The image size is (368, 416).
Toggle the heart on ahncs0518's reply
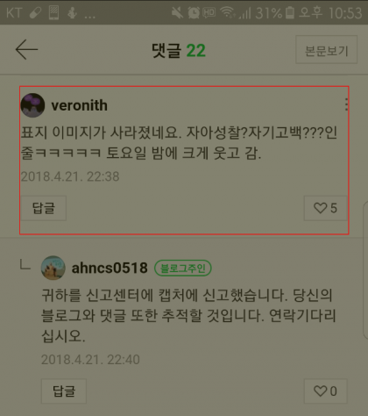click(x=325, y=391)
